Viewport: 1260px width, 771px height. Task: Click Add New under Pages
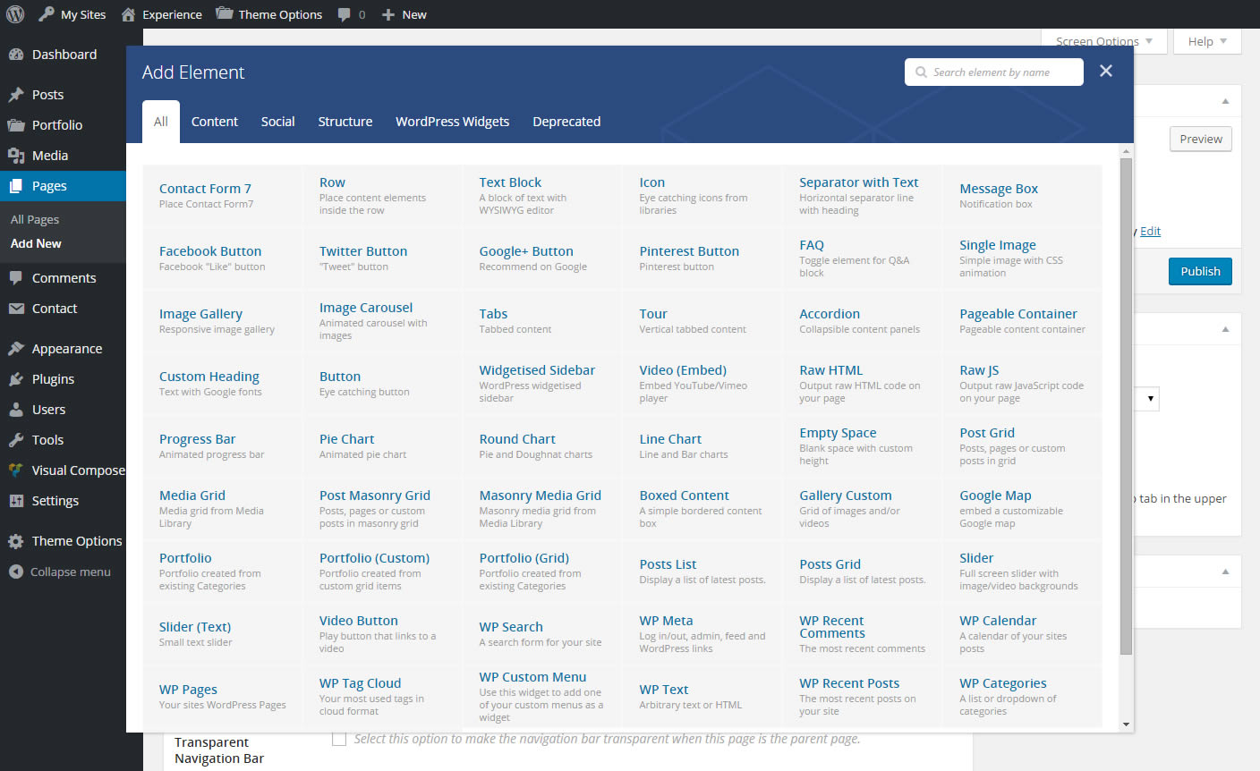36,243
